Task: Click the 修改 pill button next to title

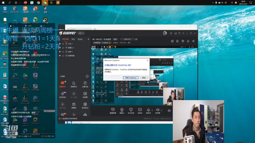Action: [x=115, y=39]
